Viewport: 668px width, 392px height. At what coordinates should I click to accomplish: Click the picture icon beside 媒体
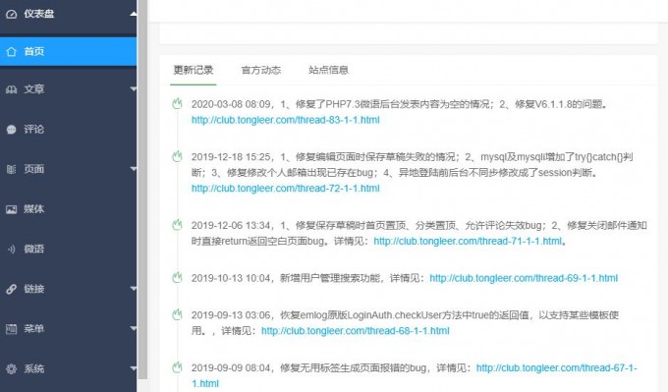pos(12,209)
